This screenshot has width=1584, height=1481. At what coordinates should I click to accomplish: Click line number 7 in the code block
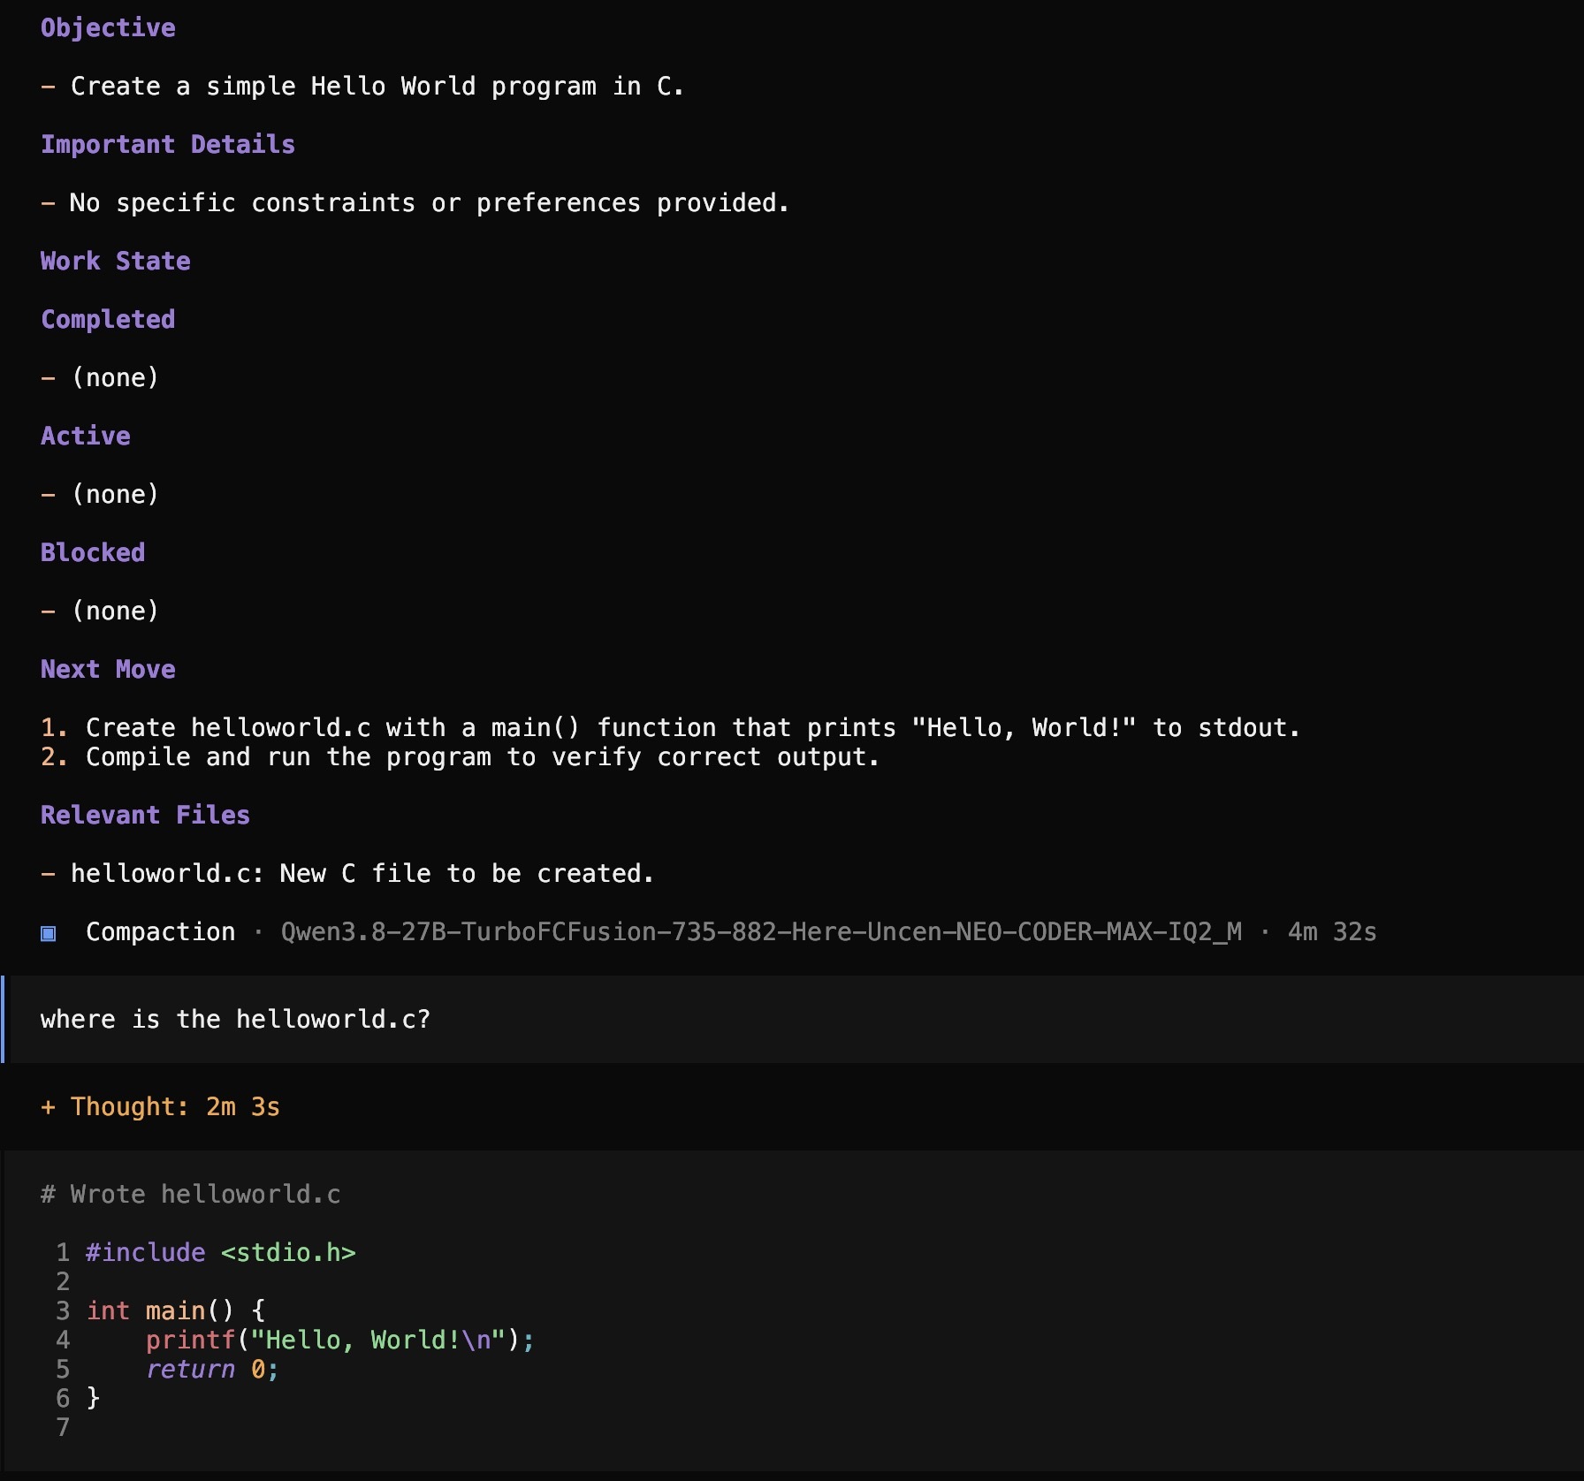coord(63,1428)
